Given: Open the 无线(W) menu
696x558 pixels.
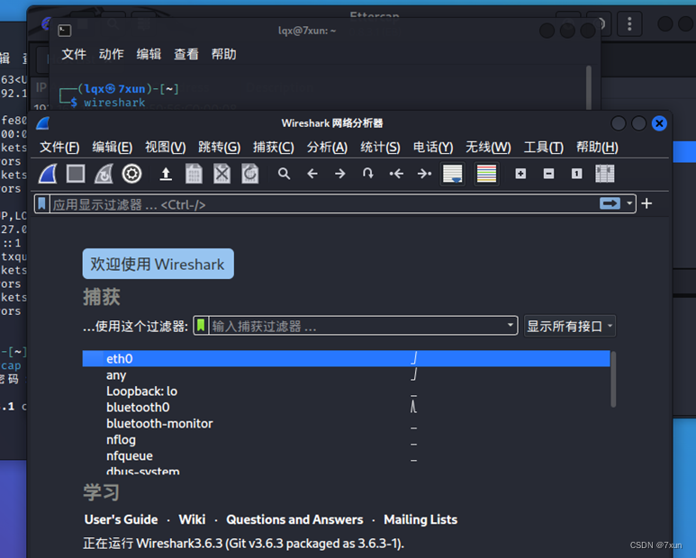Looking at the screenshot, I should [488, 148].
